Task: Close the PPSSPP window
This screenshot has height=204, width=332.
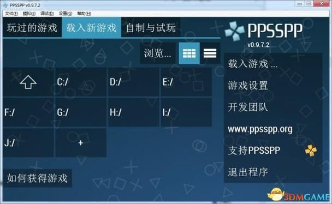Action: point(322,4)
